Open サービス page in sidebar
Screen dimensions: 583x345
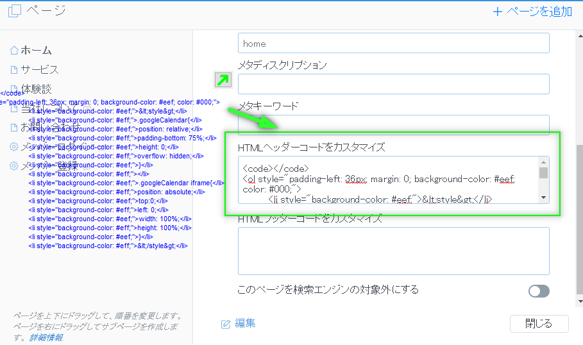click(40, 69)
